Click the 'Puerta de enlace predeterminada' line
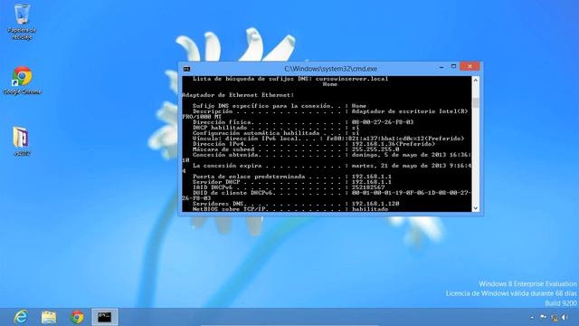 tap(291, 177)
